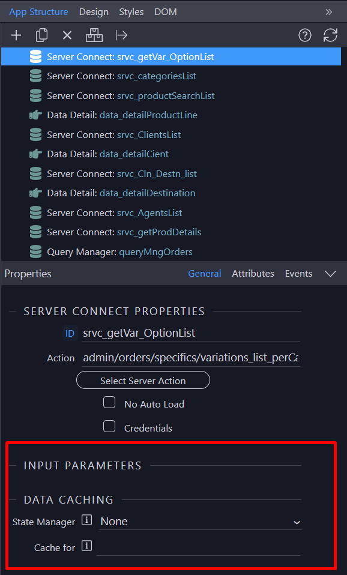Click the move-to arrow toolbar icon
347x575 pixels.
click(121, 35)
